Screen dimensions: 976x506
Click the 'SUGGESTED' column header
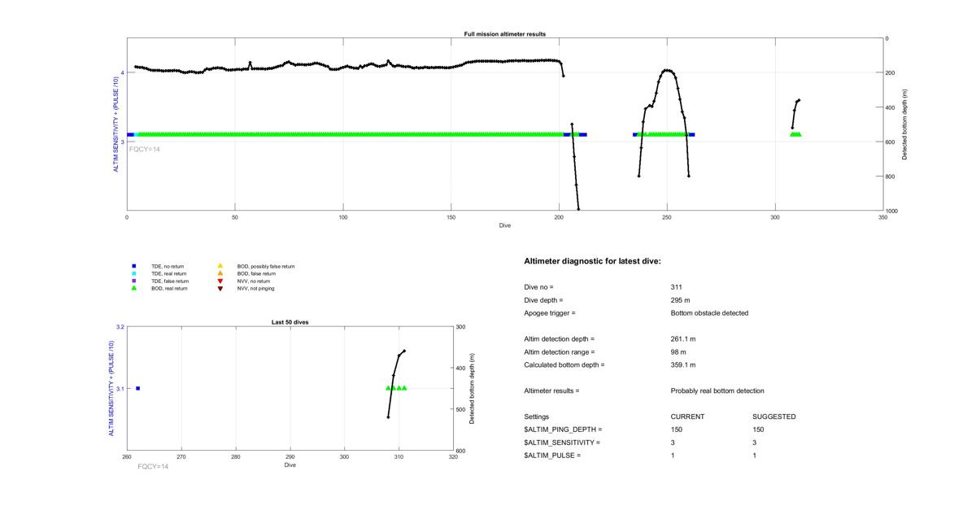click(774, 417)
